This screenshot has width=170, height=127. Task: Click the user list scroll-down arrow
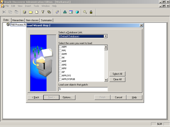coord(106,80)
